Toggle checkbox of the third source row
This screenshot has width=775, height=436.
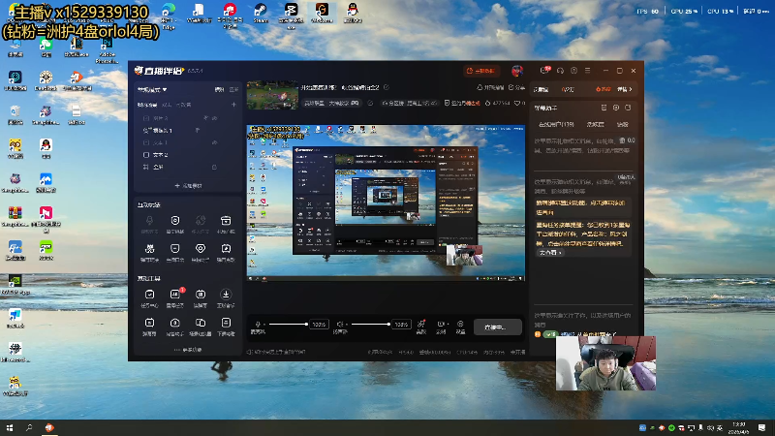pos(146,142)
